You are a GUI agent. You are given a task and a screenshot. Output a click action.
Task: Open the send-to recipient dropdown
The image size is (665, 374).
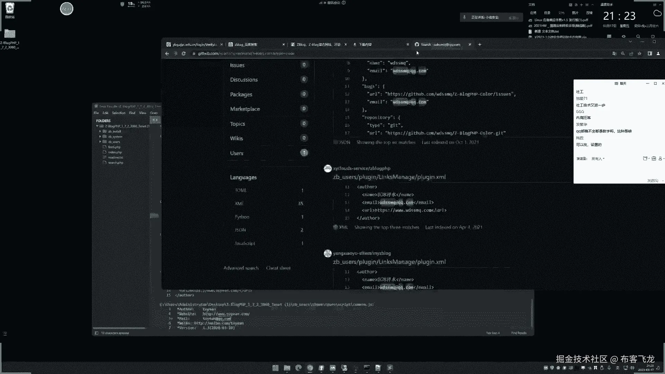point(598,159)
